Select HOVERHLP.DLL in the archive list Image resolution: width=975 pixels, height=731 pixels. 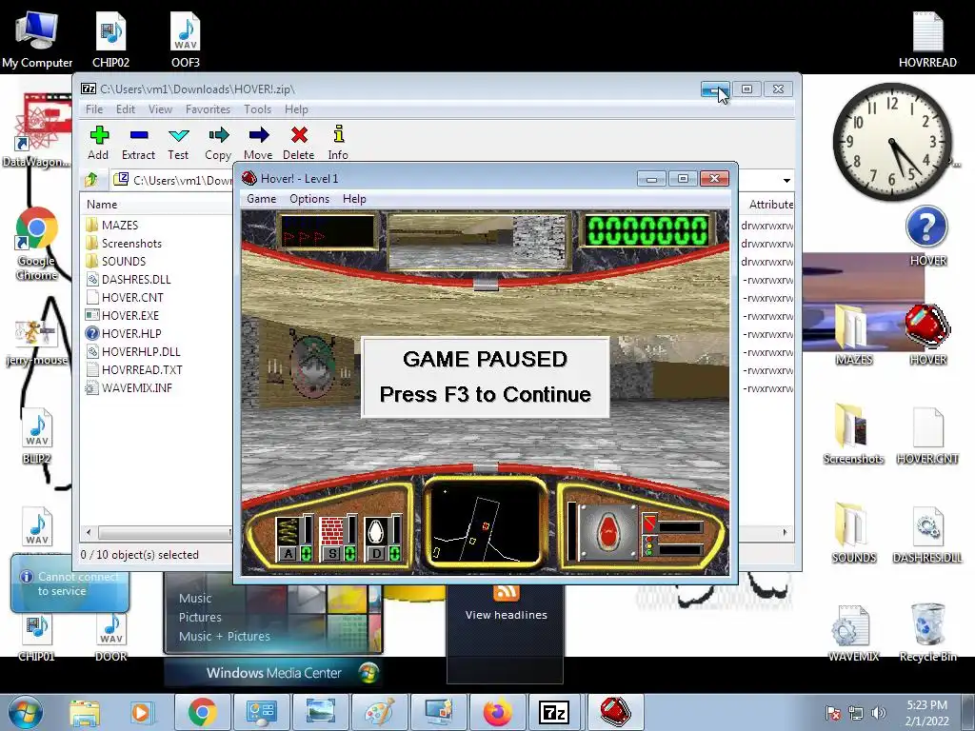point(133,351)
